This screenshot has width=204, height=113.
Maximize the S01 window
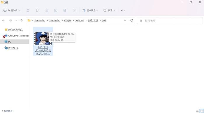(191, 2)
